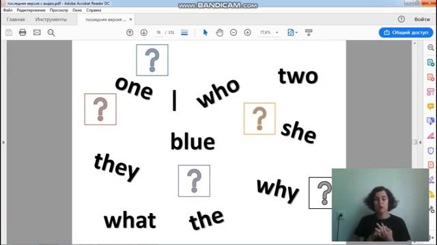Open Create PDF tool in right pane
437x245 pixels.
click(431, 77)
